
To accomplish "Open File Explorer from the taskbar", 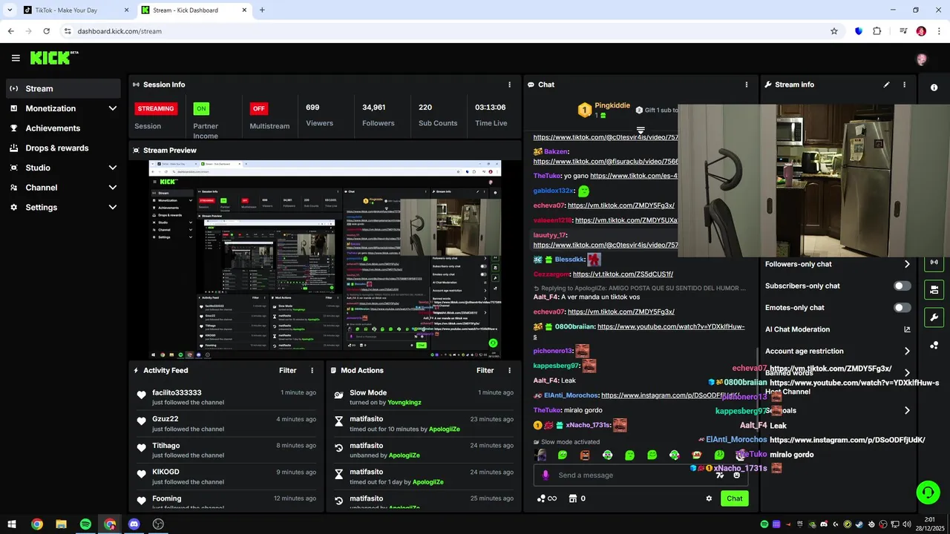I will pos(61,524).
